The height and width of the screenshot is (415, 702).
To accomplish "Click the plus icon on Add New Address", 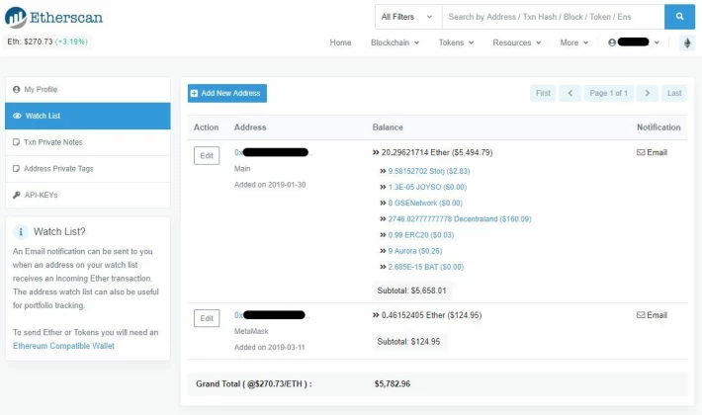I will click(194, 94).
